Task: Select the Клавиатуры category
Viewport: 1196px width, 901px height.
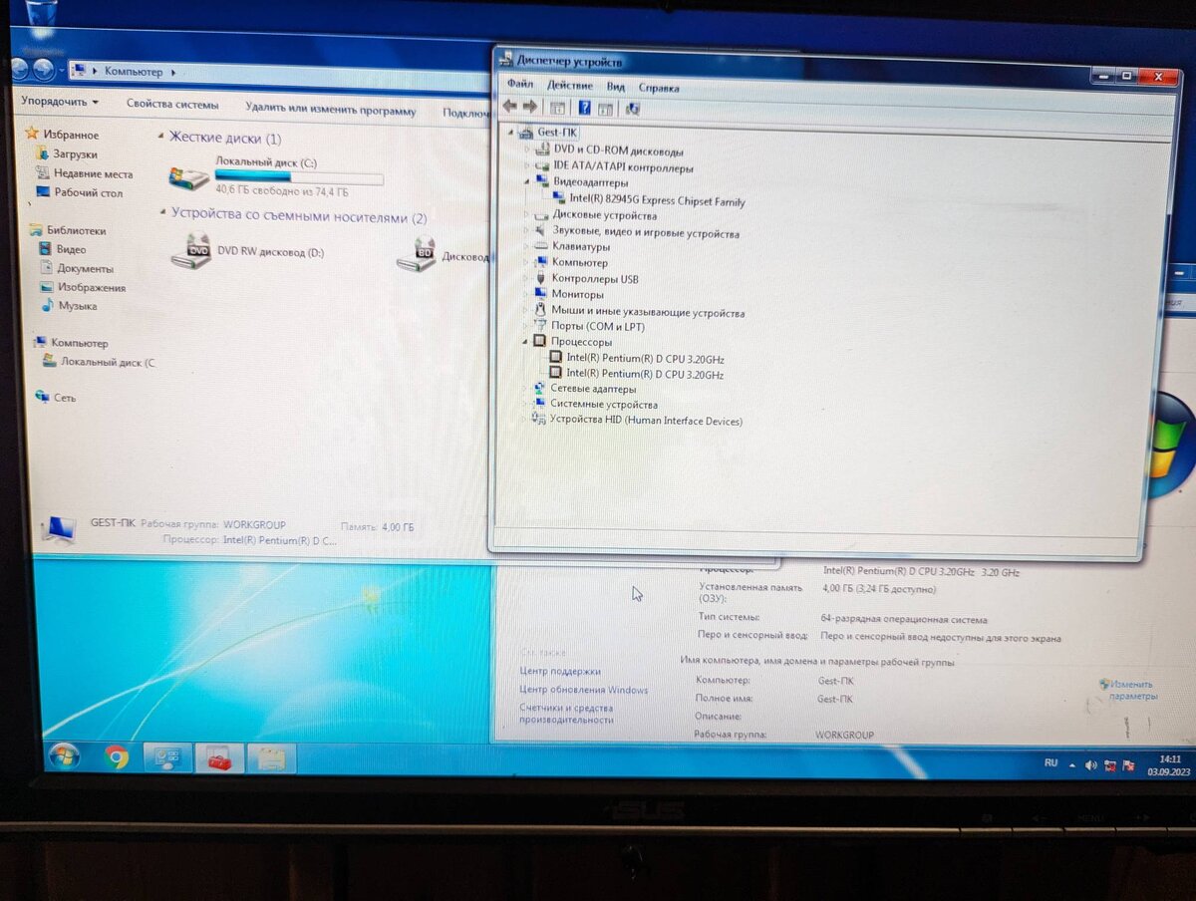Action: pyautogui.click(x=580, y=246)
